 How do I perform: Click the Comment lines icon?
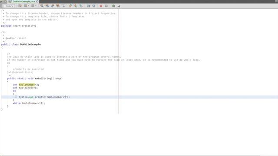tap(113, 6)
